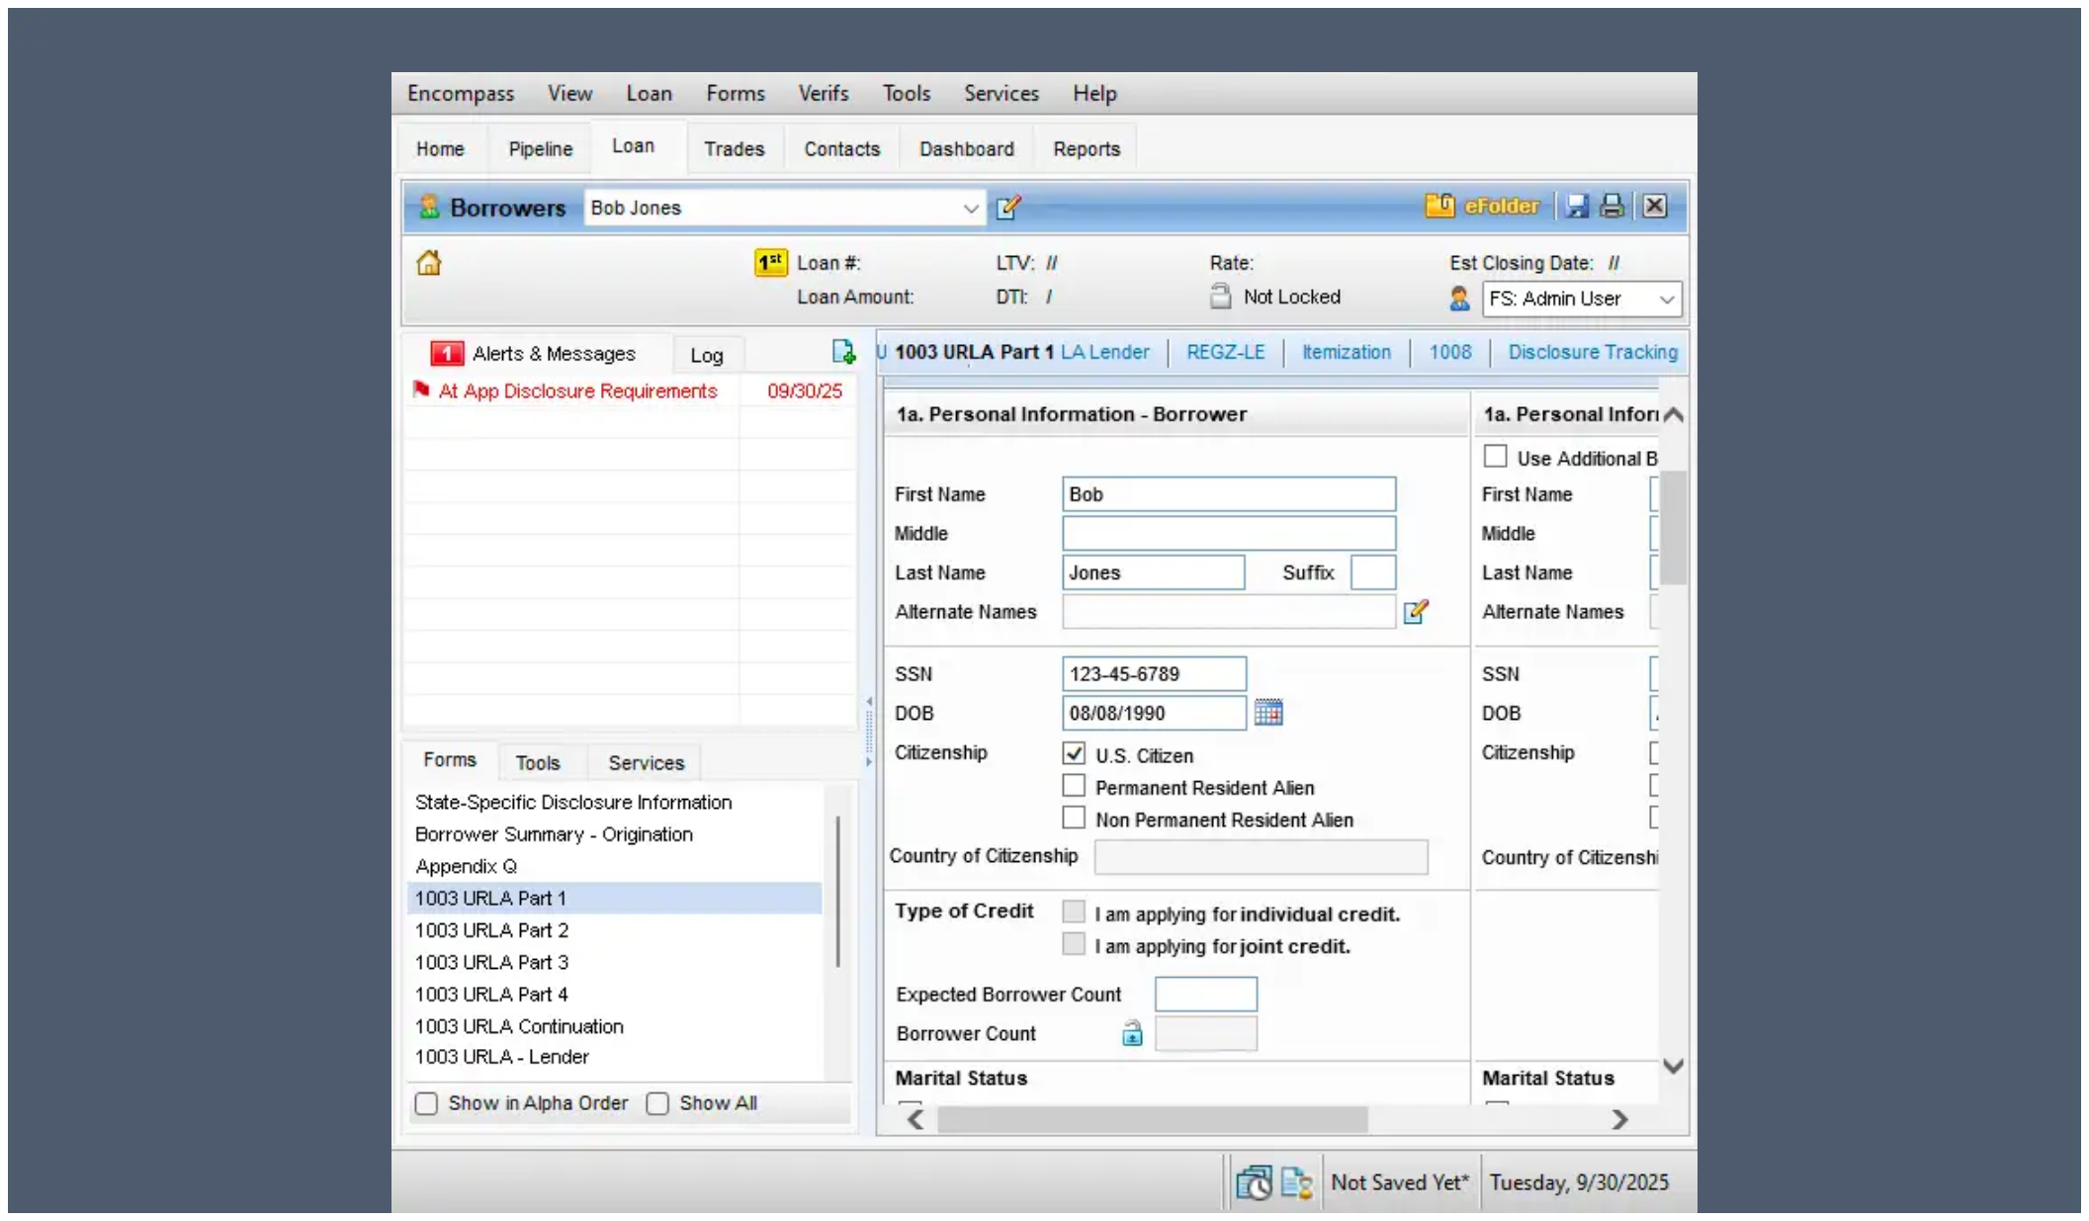Screen dimensions: 2089x1221
Task: Click the horizontal scrollbar of the form
Action: [x=1152, y=1119]
